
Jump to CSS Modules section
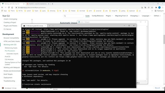(9, 59)
